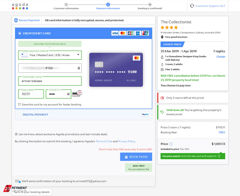
Task: Click the RISK FREE cancellation notice
Action: (193, 78)
